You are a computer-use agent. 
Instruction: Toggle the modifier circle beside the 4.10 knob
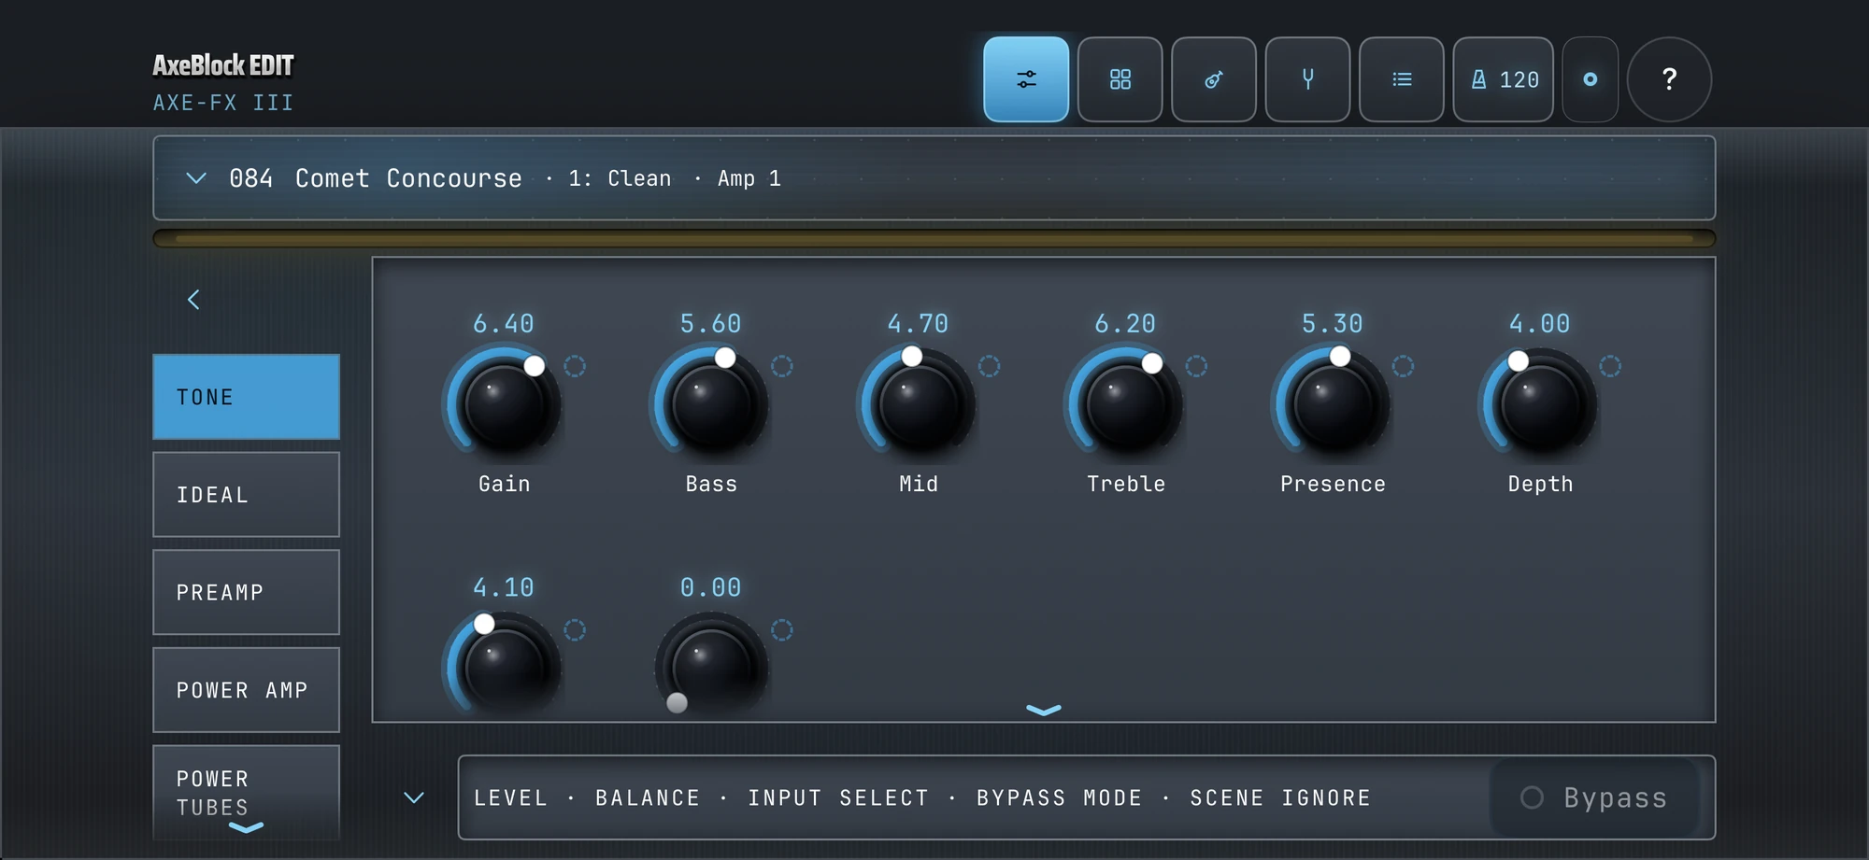575,630
